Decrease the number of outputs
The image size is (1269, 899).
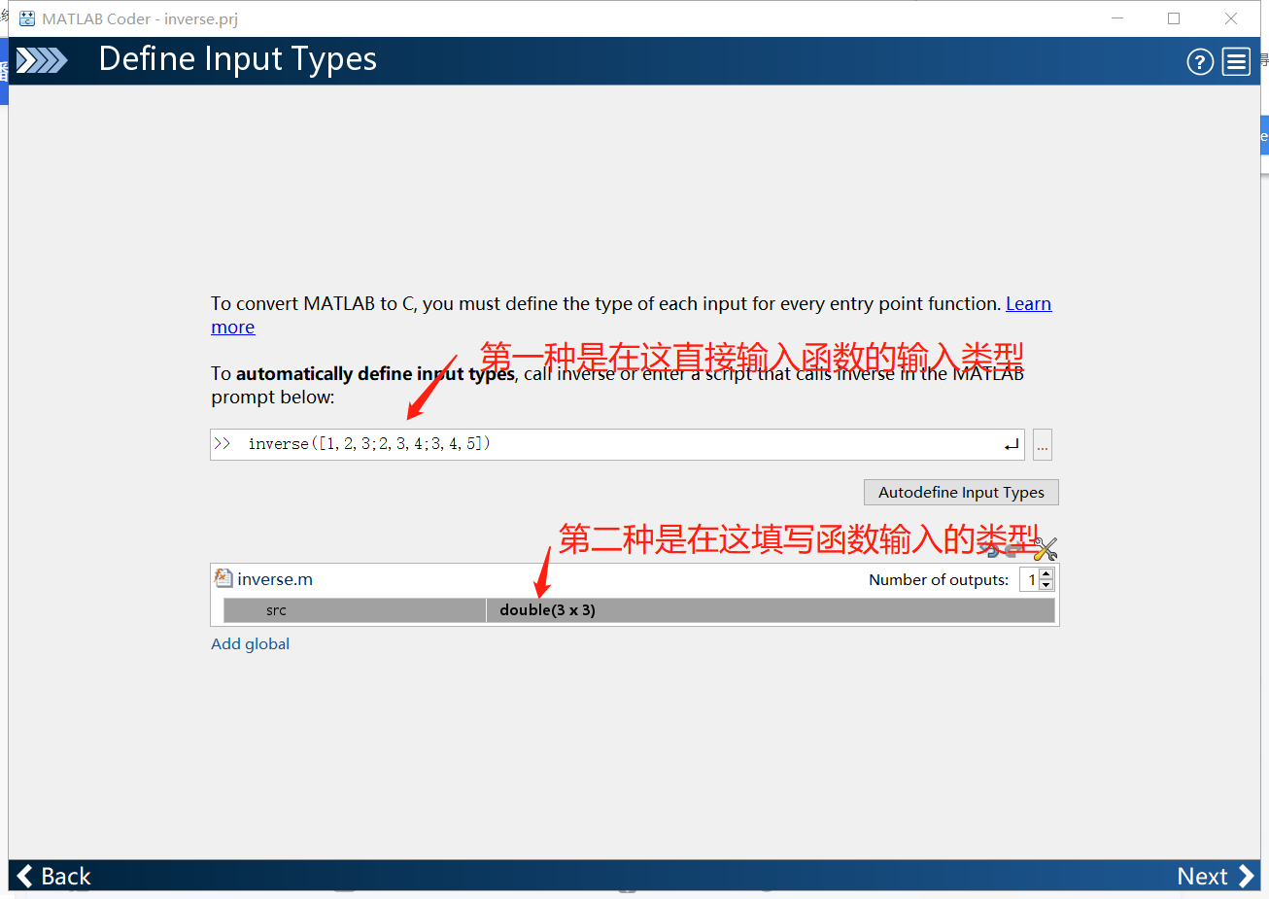[1046, 585]
